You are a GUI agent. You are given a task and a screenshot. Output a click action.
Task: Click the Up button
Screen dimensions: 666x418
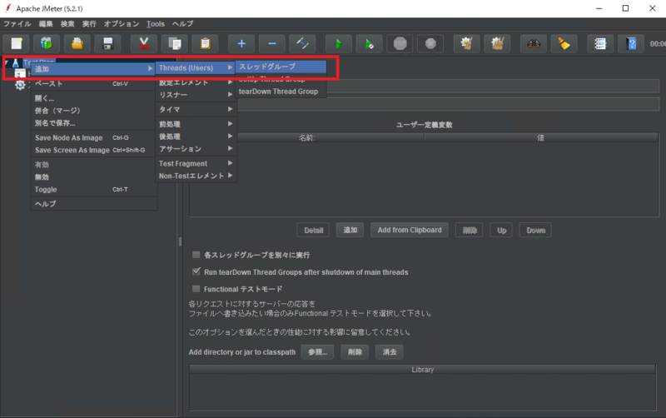(x=502, y=231)
